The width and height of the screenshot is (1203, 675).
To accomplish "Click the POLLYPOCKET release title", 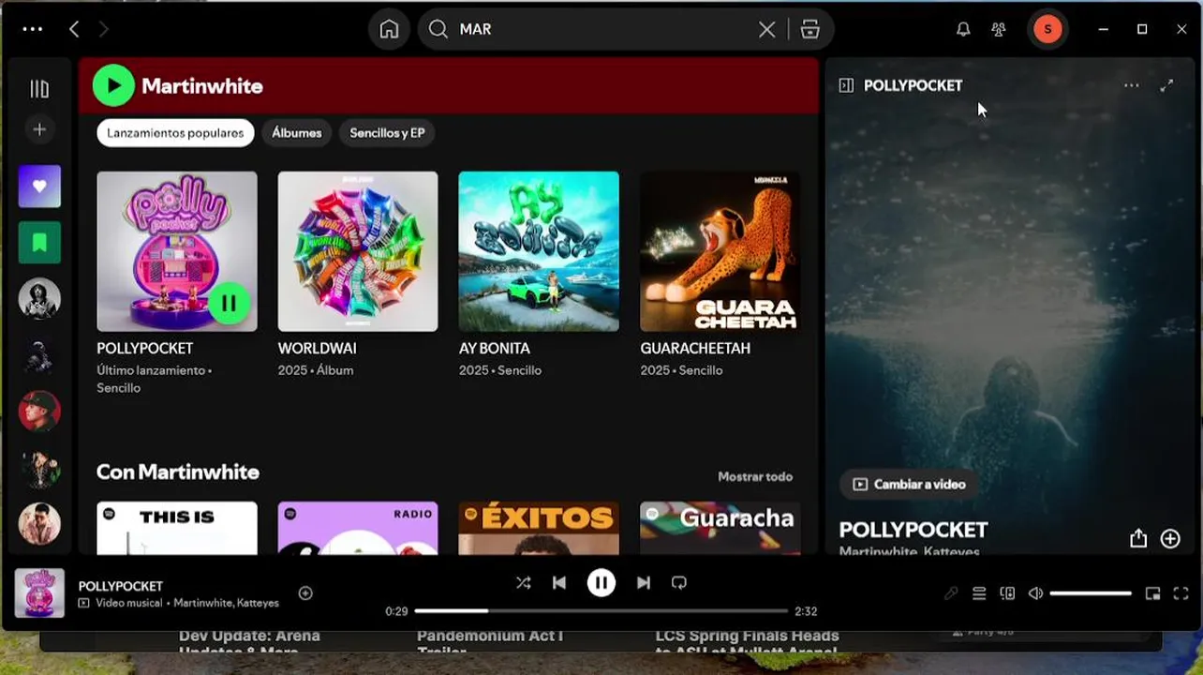I will (x=145, y=348).
